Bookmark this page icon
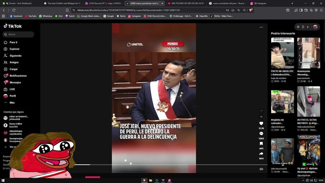 point(67,10)
